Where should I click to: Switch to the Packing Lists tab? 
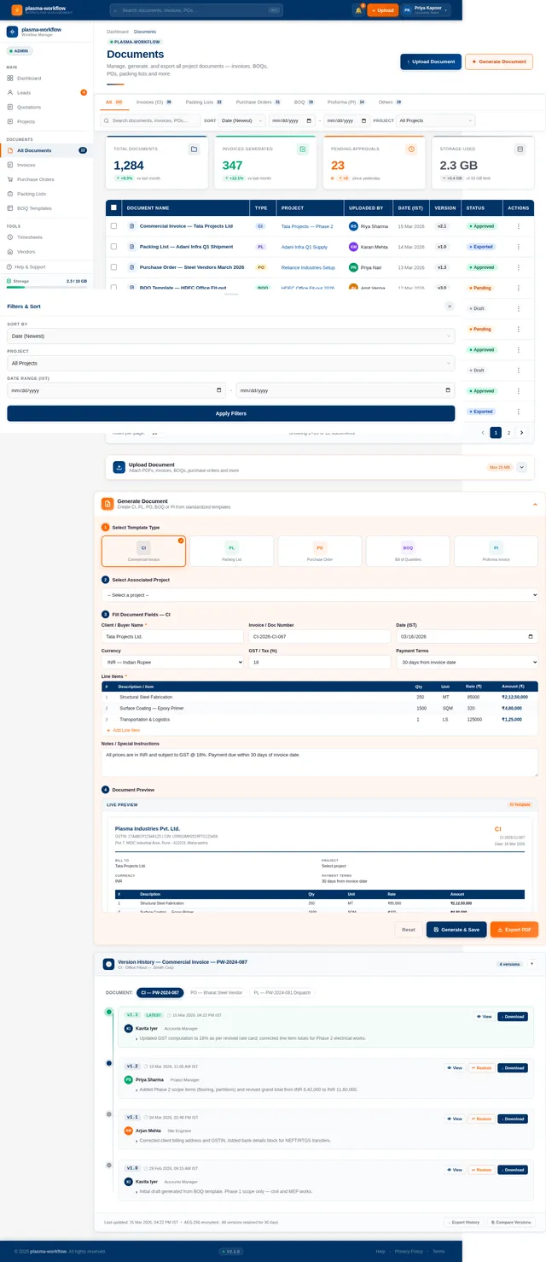click(x=204, y=102)
